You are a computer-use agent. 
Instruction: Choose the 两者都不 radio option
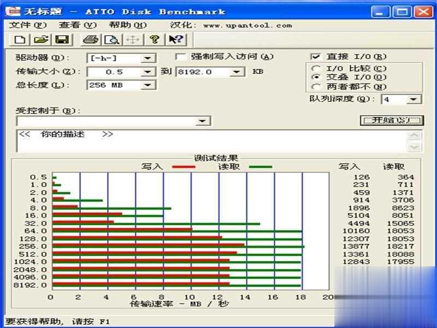316,86
